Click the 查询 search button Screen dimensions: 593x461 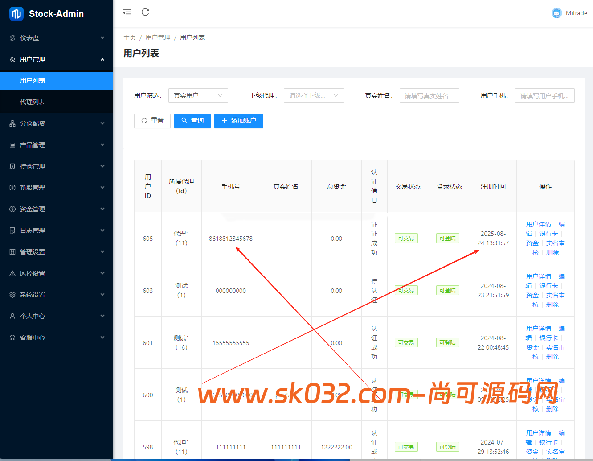coord(192,120)
